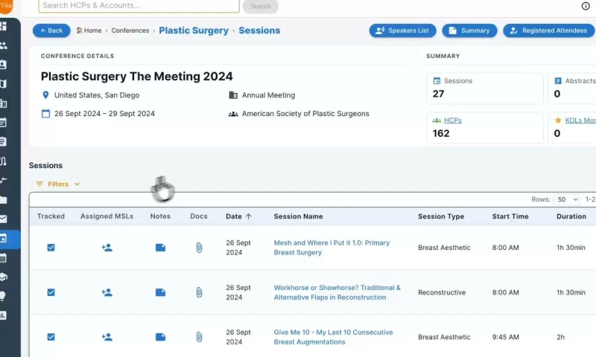This screenshot has height=357, width=596.
Task: Sort by Session Type column
Action: (441, 216)
